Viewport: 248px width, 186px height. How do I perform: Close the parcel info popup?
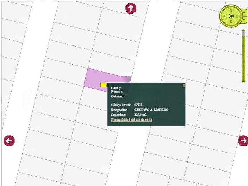tap(184, 85)
